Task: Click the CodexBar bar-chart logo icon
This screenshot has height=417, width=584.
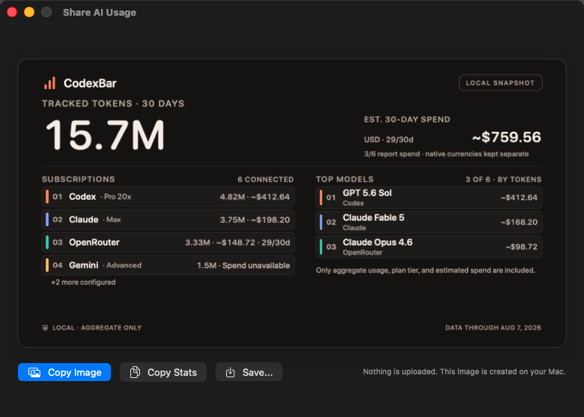Action: click(49, 83)
